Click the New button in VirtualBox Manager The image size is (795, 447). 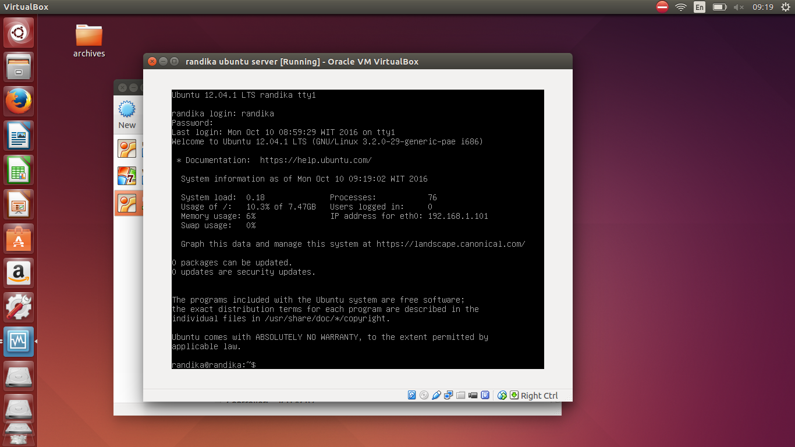127,113
